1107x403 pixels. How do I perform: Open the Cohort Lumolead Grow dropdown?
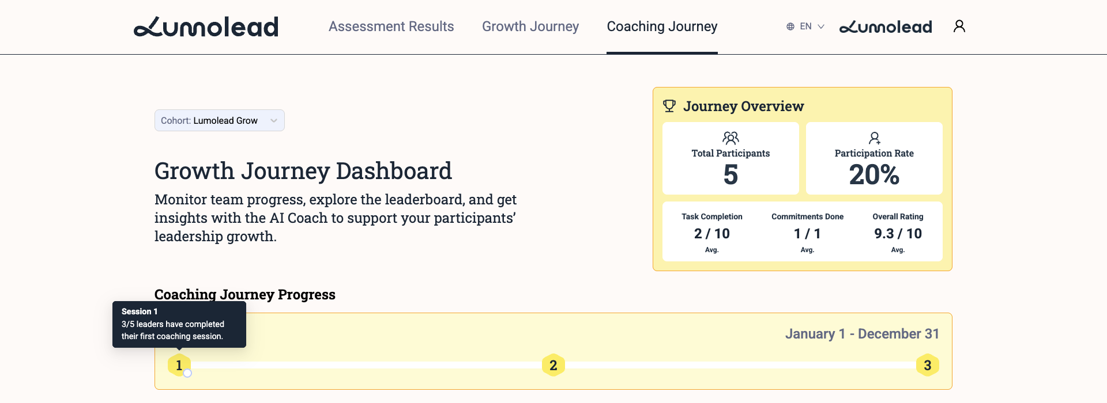pos(220,120)
